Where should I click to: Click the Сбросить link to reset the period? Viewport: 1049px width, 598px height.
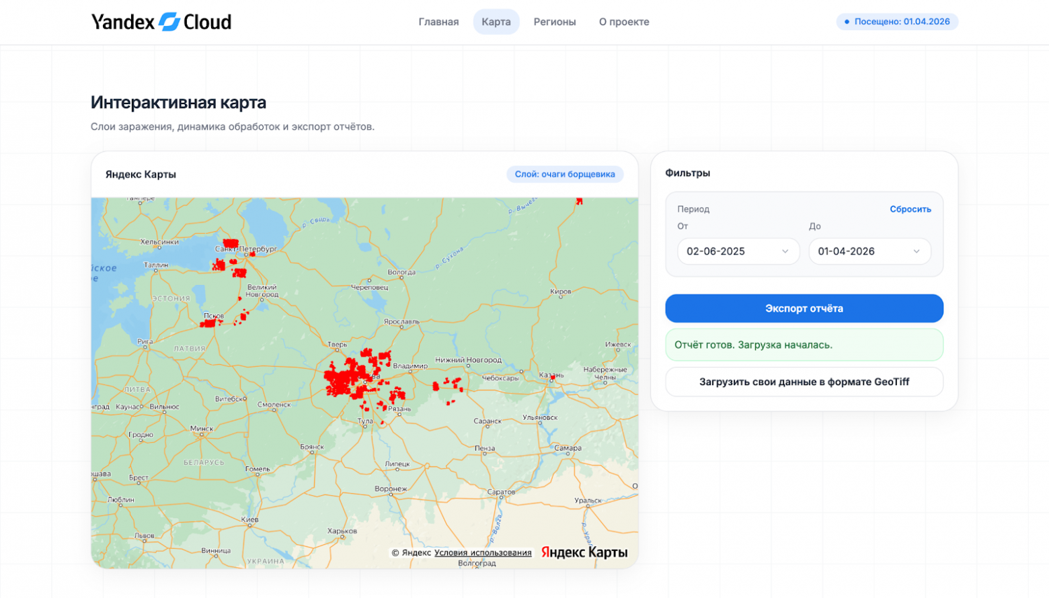point(910,209)
